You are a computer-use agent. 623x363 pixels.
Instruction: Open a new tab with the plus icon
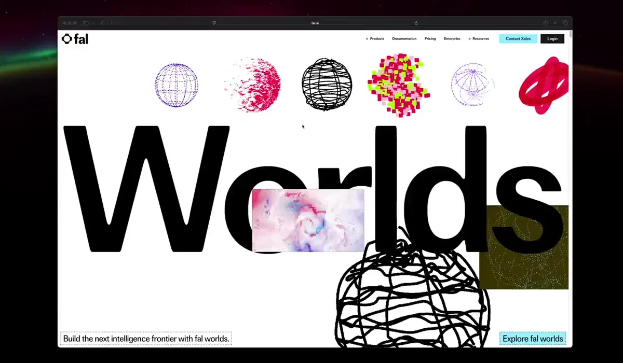coord(555,23)
